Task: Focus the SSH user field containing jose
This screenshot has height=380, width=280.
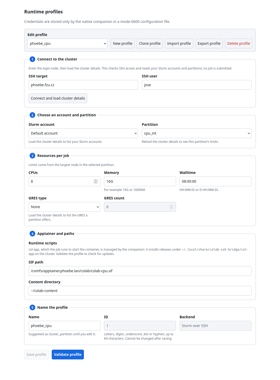Action: coord(197,85)
